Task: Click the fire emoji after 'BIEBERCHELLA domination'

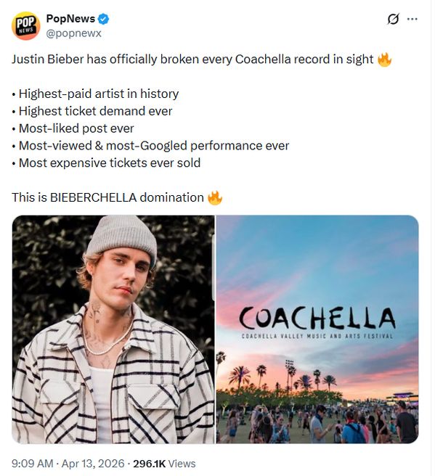Action: (214, 197)
